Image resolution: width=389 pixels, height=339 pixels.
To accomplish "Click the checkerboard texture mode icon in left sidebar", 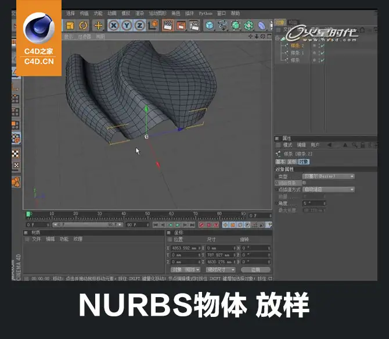I will [x=15, y=154].
